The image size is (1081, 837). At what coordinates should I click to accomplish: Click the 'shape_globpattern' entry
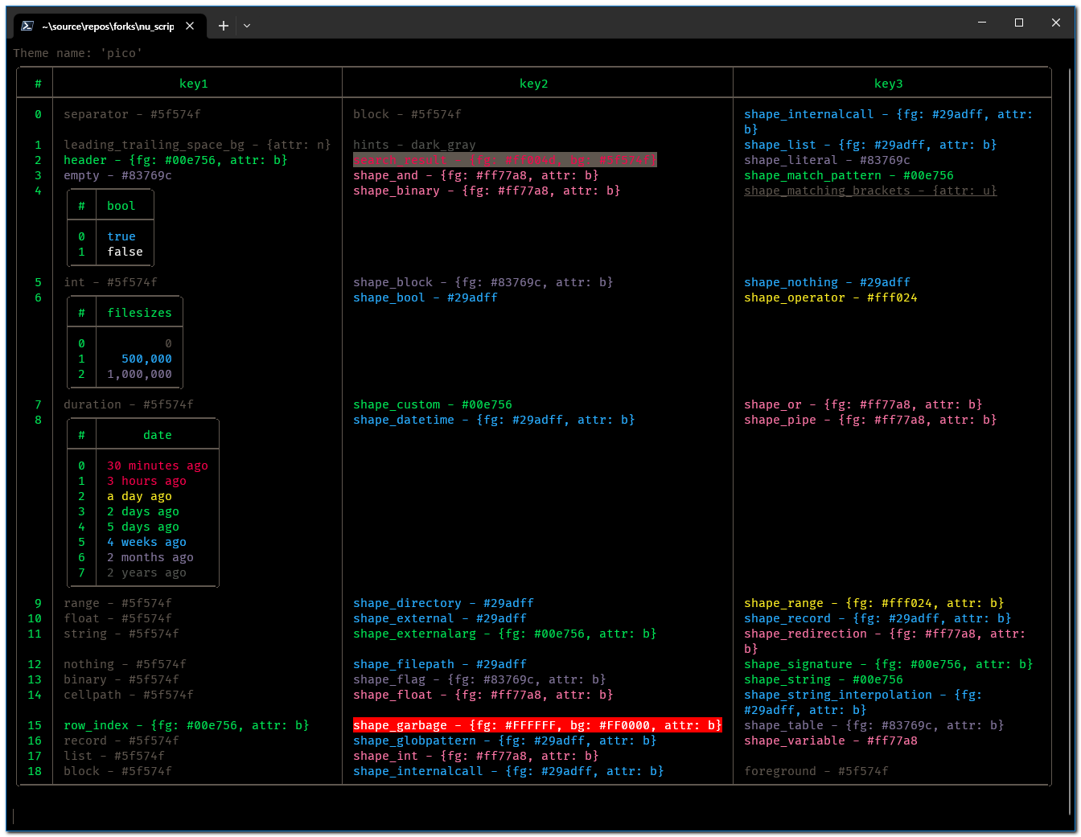504,741
